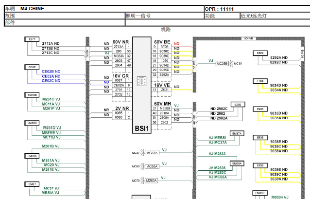Click the 60V MR connector heading
This screenshot has height=199, width=310.
162,104
